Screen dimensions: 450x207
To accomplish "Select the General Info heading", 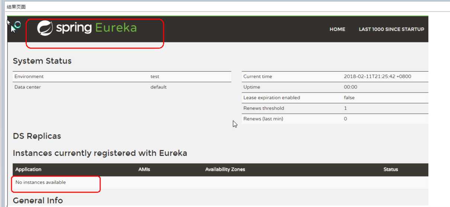I will coord(38,201).
